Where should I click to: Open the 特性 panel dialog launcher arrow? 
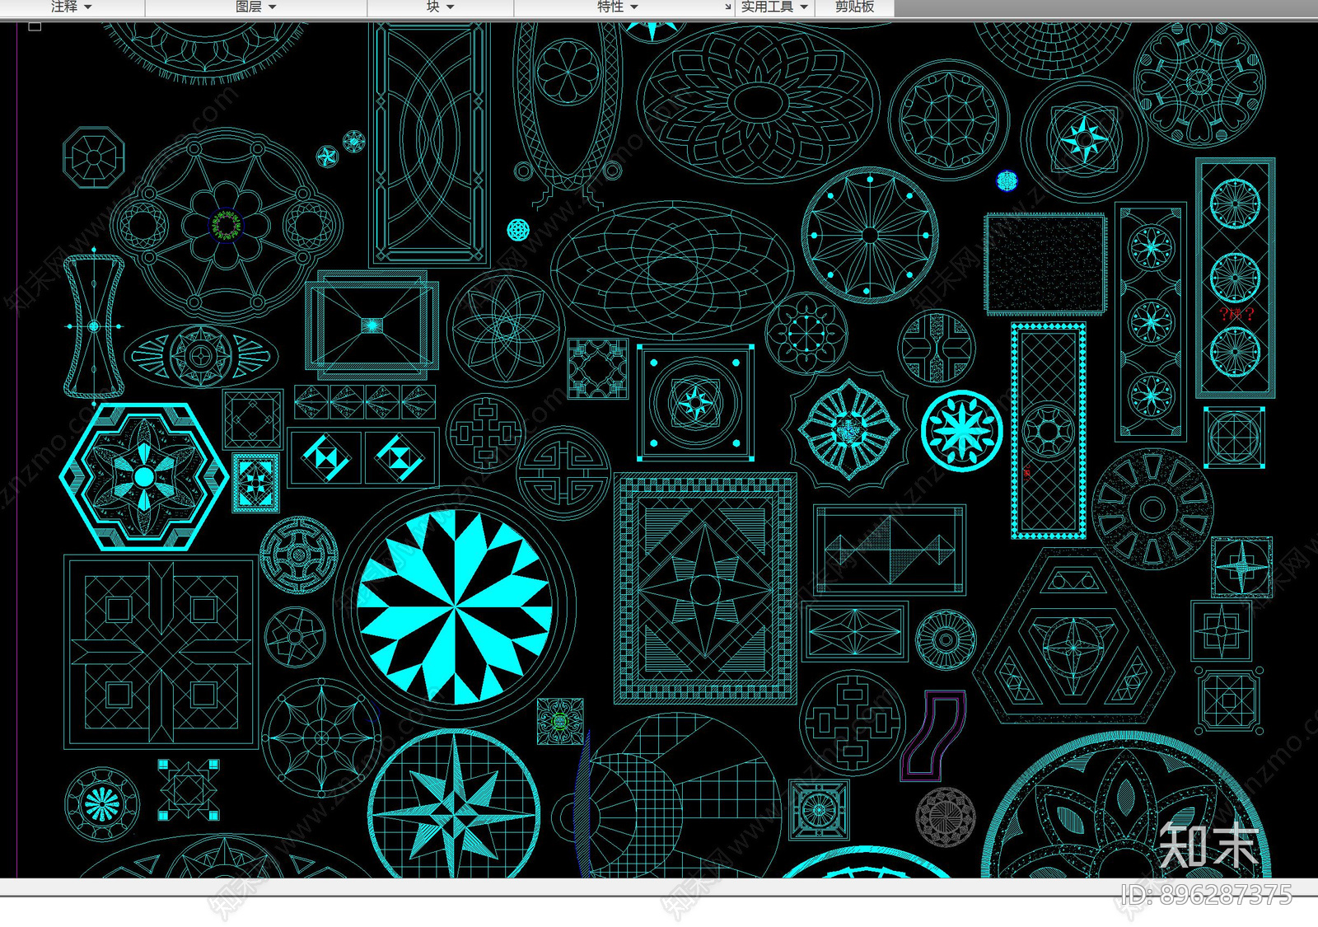click(x=727, y=7)
